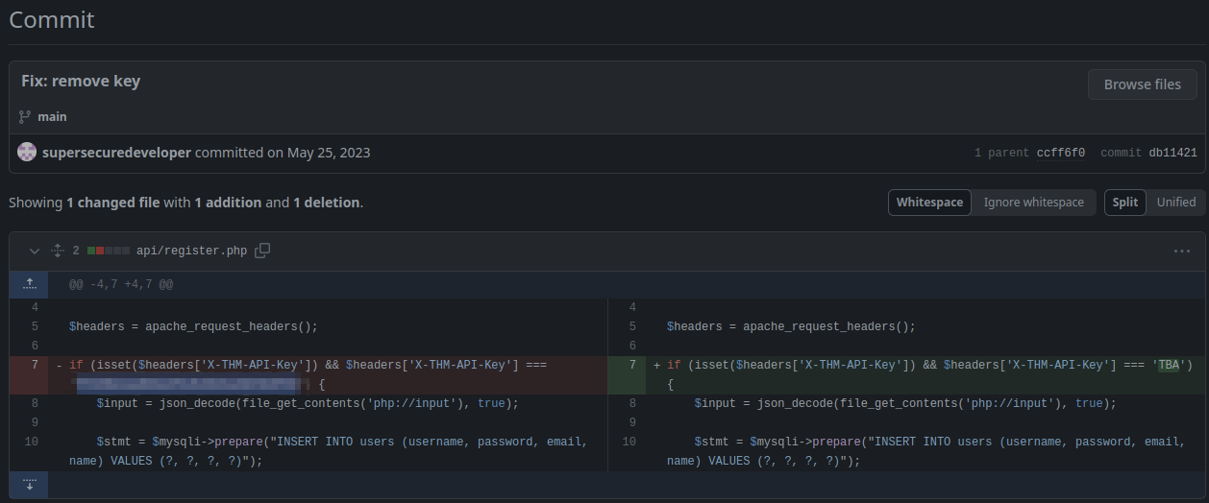
Task: Click the git branch icon beside main
Action: 25,116
